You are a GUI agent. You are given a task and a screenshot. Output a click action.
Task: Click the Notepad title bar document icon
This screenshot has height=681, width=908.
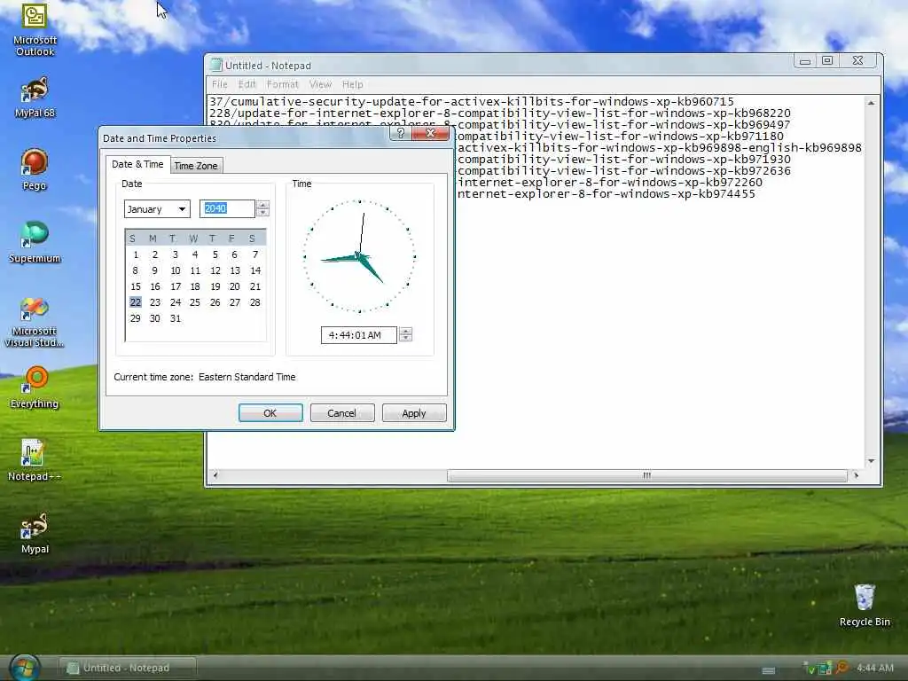216,65
